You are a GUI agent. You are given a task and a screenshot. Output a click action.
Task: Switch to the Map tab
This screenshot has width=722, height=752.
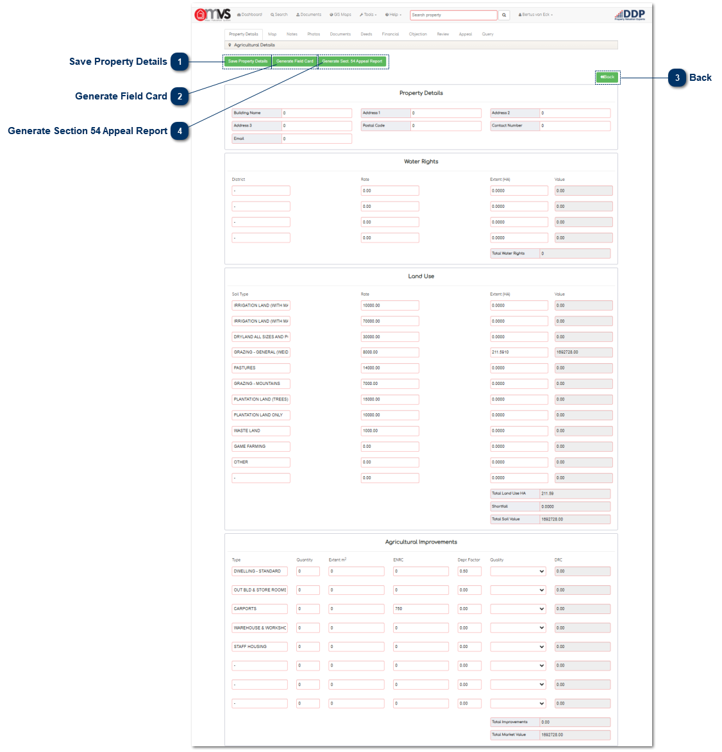(x=273, y=34)
